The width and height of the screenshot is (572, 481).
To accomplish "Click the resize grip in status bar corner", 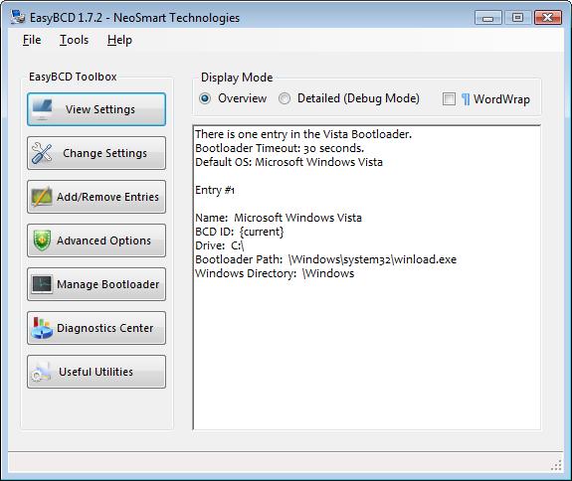I will click(556, 465).
